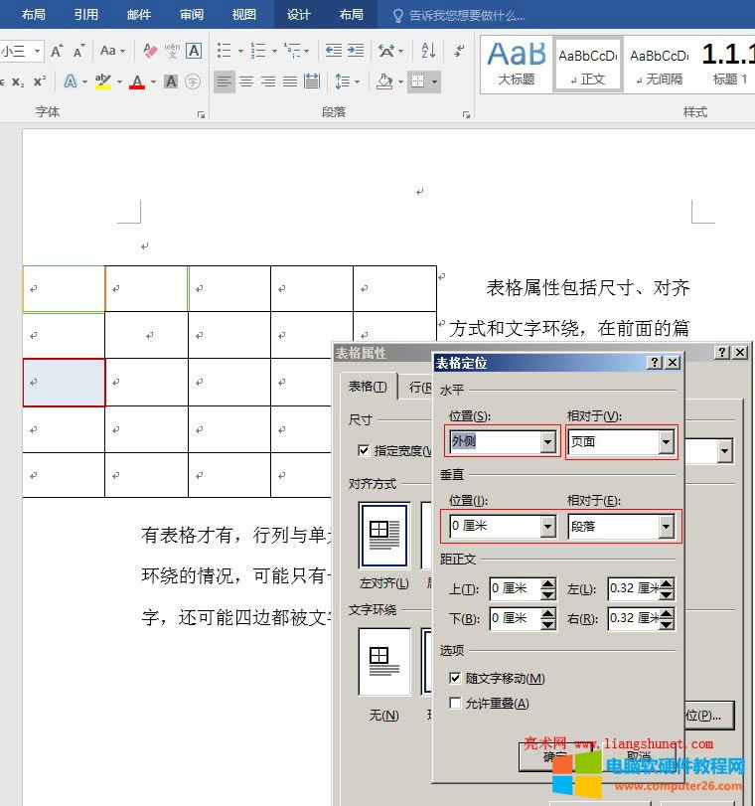Click the clear formatting eraser icon
Screen dimensions: 755x806
click(150, 51)
